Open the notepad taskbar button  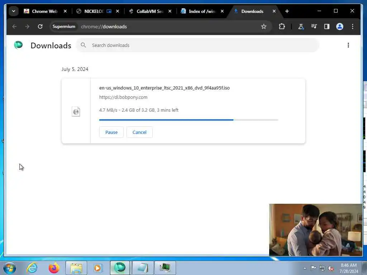click(143, 268)
